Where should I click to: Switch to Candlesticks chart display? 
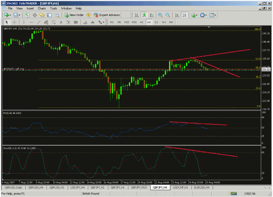[x=144, y=15]
